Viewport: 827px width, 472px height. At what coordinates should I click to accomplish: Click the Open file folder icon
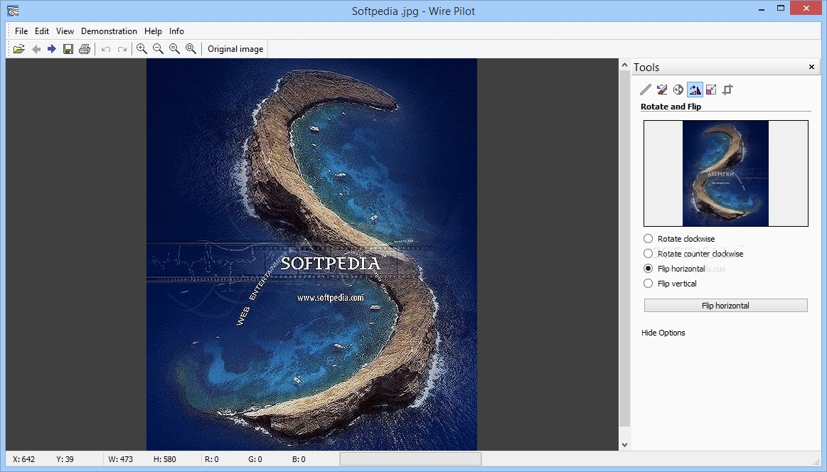[x=19, y=49]
